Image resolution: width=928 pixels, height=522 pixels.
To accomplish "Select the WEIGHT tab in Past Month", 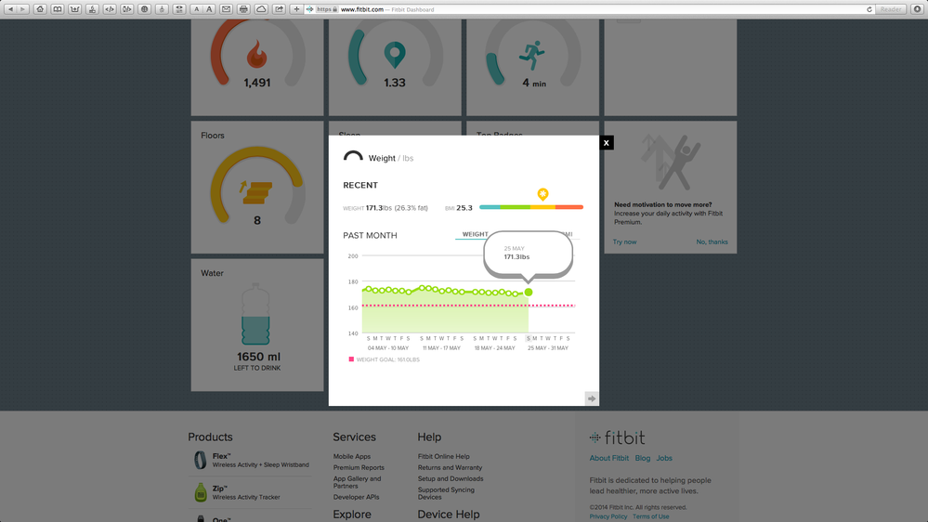I will [475, 234].
